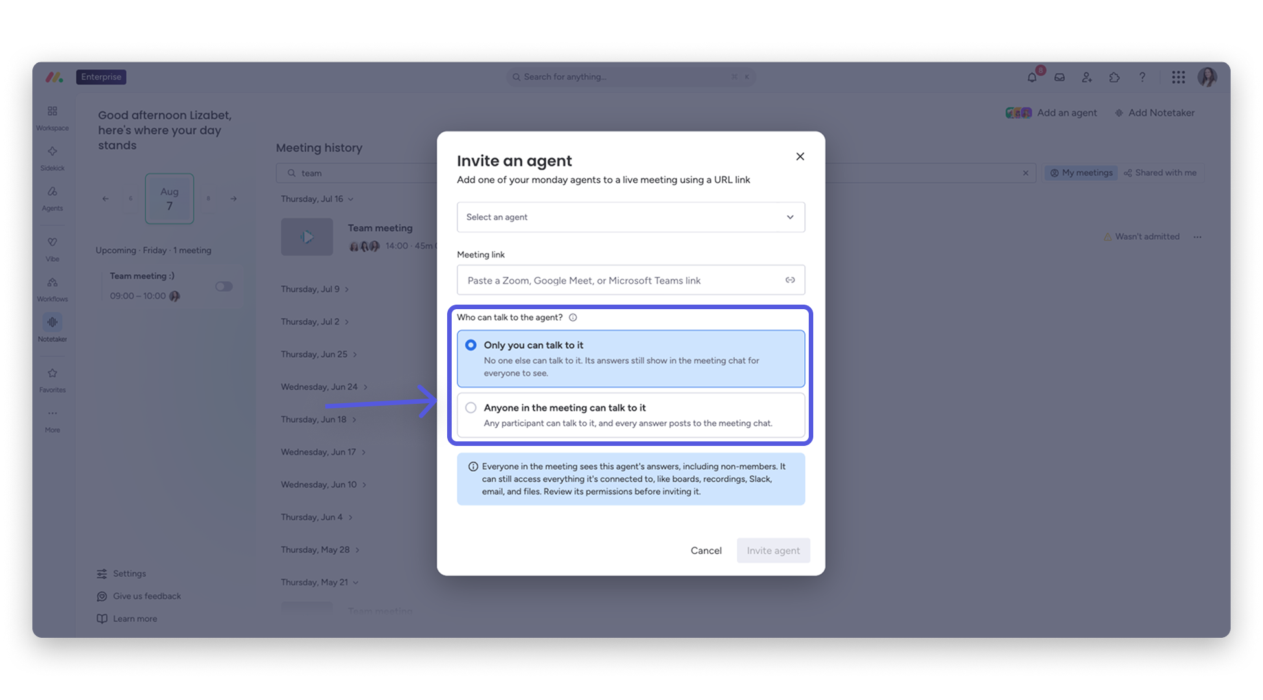This screenshot has height=700, width=1263.
Task: Open the help question mark icon
Action: 1142,77
